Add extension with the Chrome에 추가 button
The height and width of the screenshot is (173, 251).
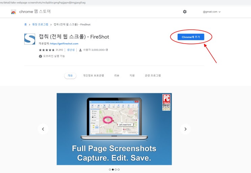point(191,37)
